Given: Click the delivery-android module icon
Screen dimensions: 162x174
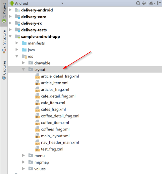Looking at the screenshot, I should (18, 10).
